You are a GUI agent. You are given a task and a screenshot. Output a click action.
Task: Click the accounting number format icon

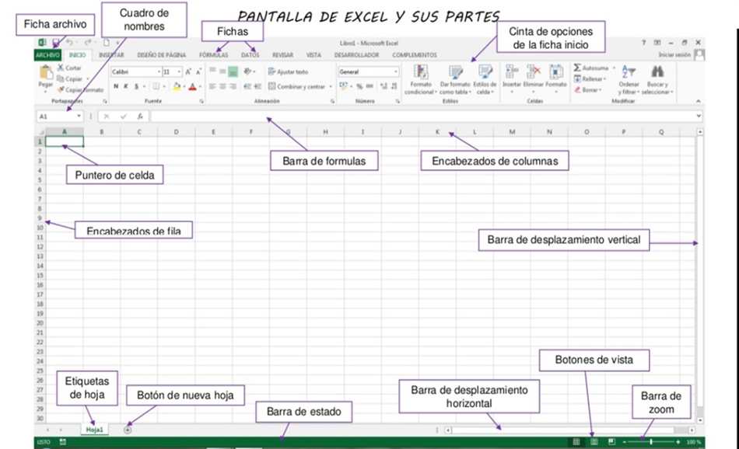tap(343, 86)
